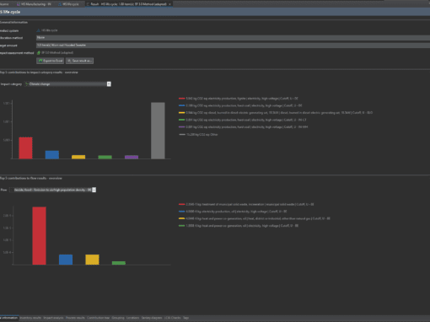Open the General information bottom tab
The image size is (430, 322).
click(x=9, y=318)
